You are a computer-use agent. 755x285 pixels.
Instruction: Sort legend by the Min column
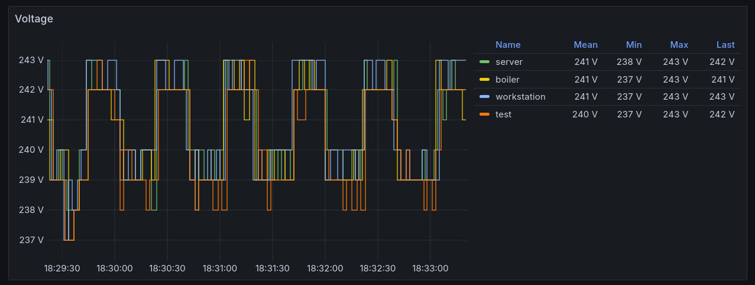(634, 45)
